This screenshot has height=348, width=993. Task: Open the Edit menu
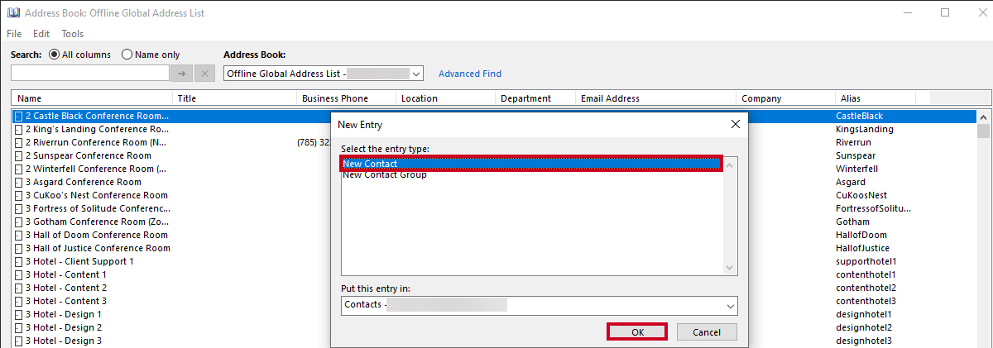[41, 34]
